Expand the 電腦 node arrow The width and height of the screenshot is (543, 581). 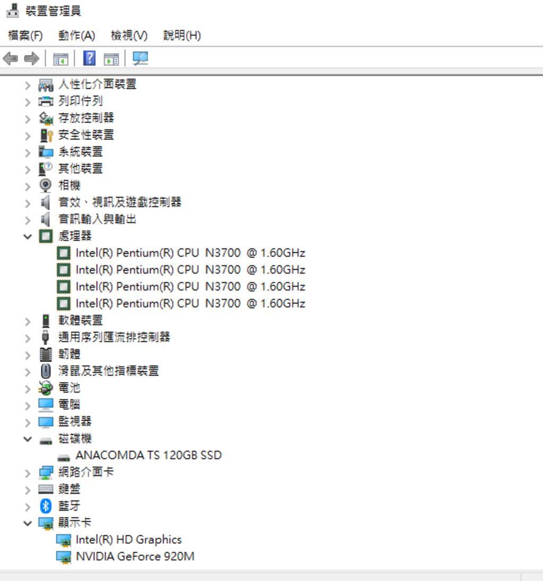[x=28, y=406]
